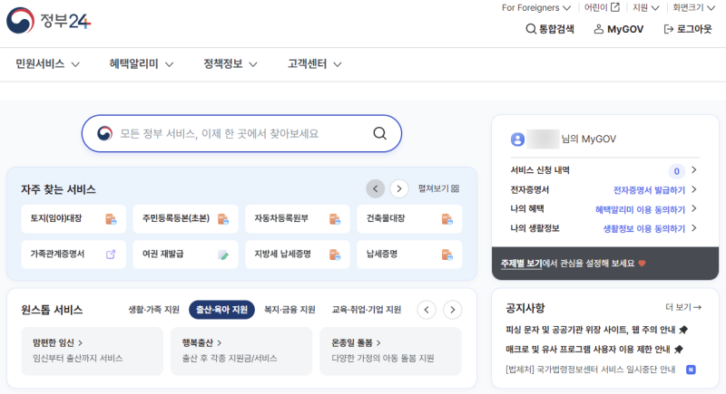This screenshot has width=726, height=394.
Task: Expand 펼쳐보기 for frequent services
Action: tap(438, 188)
